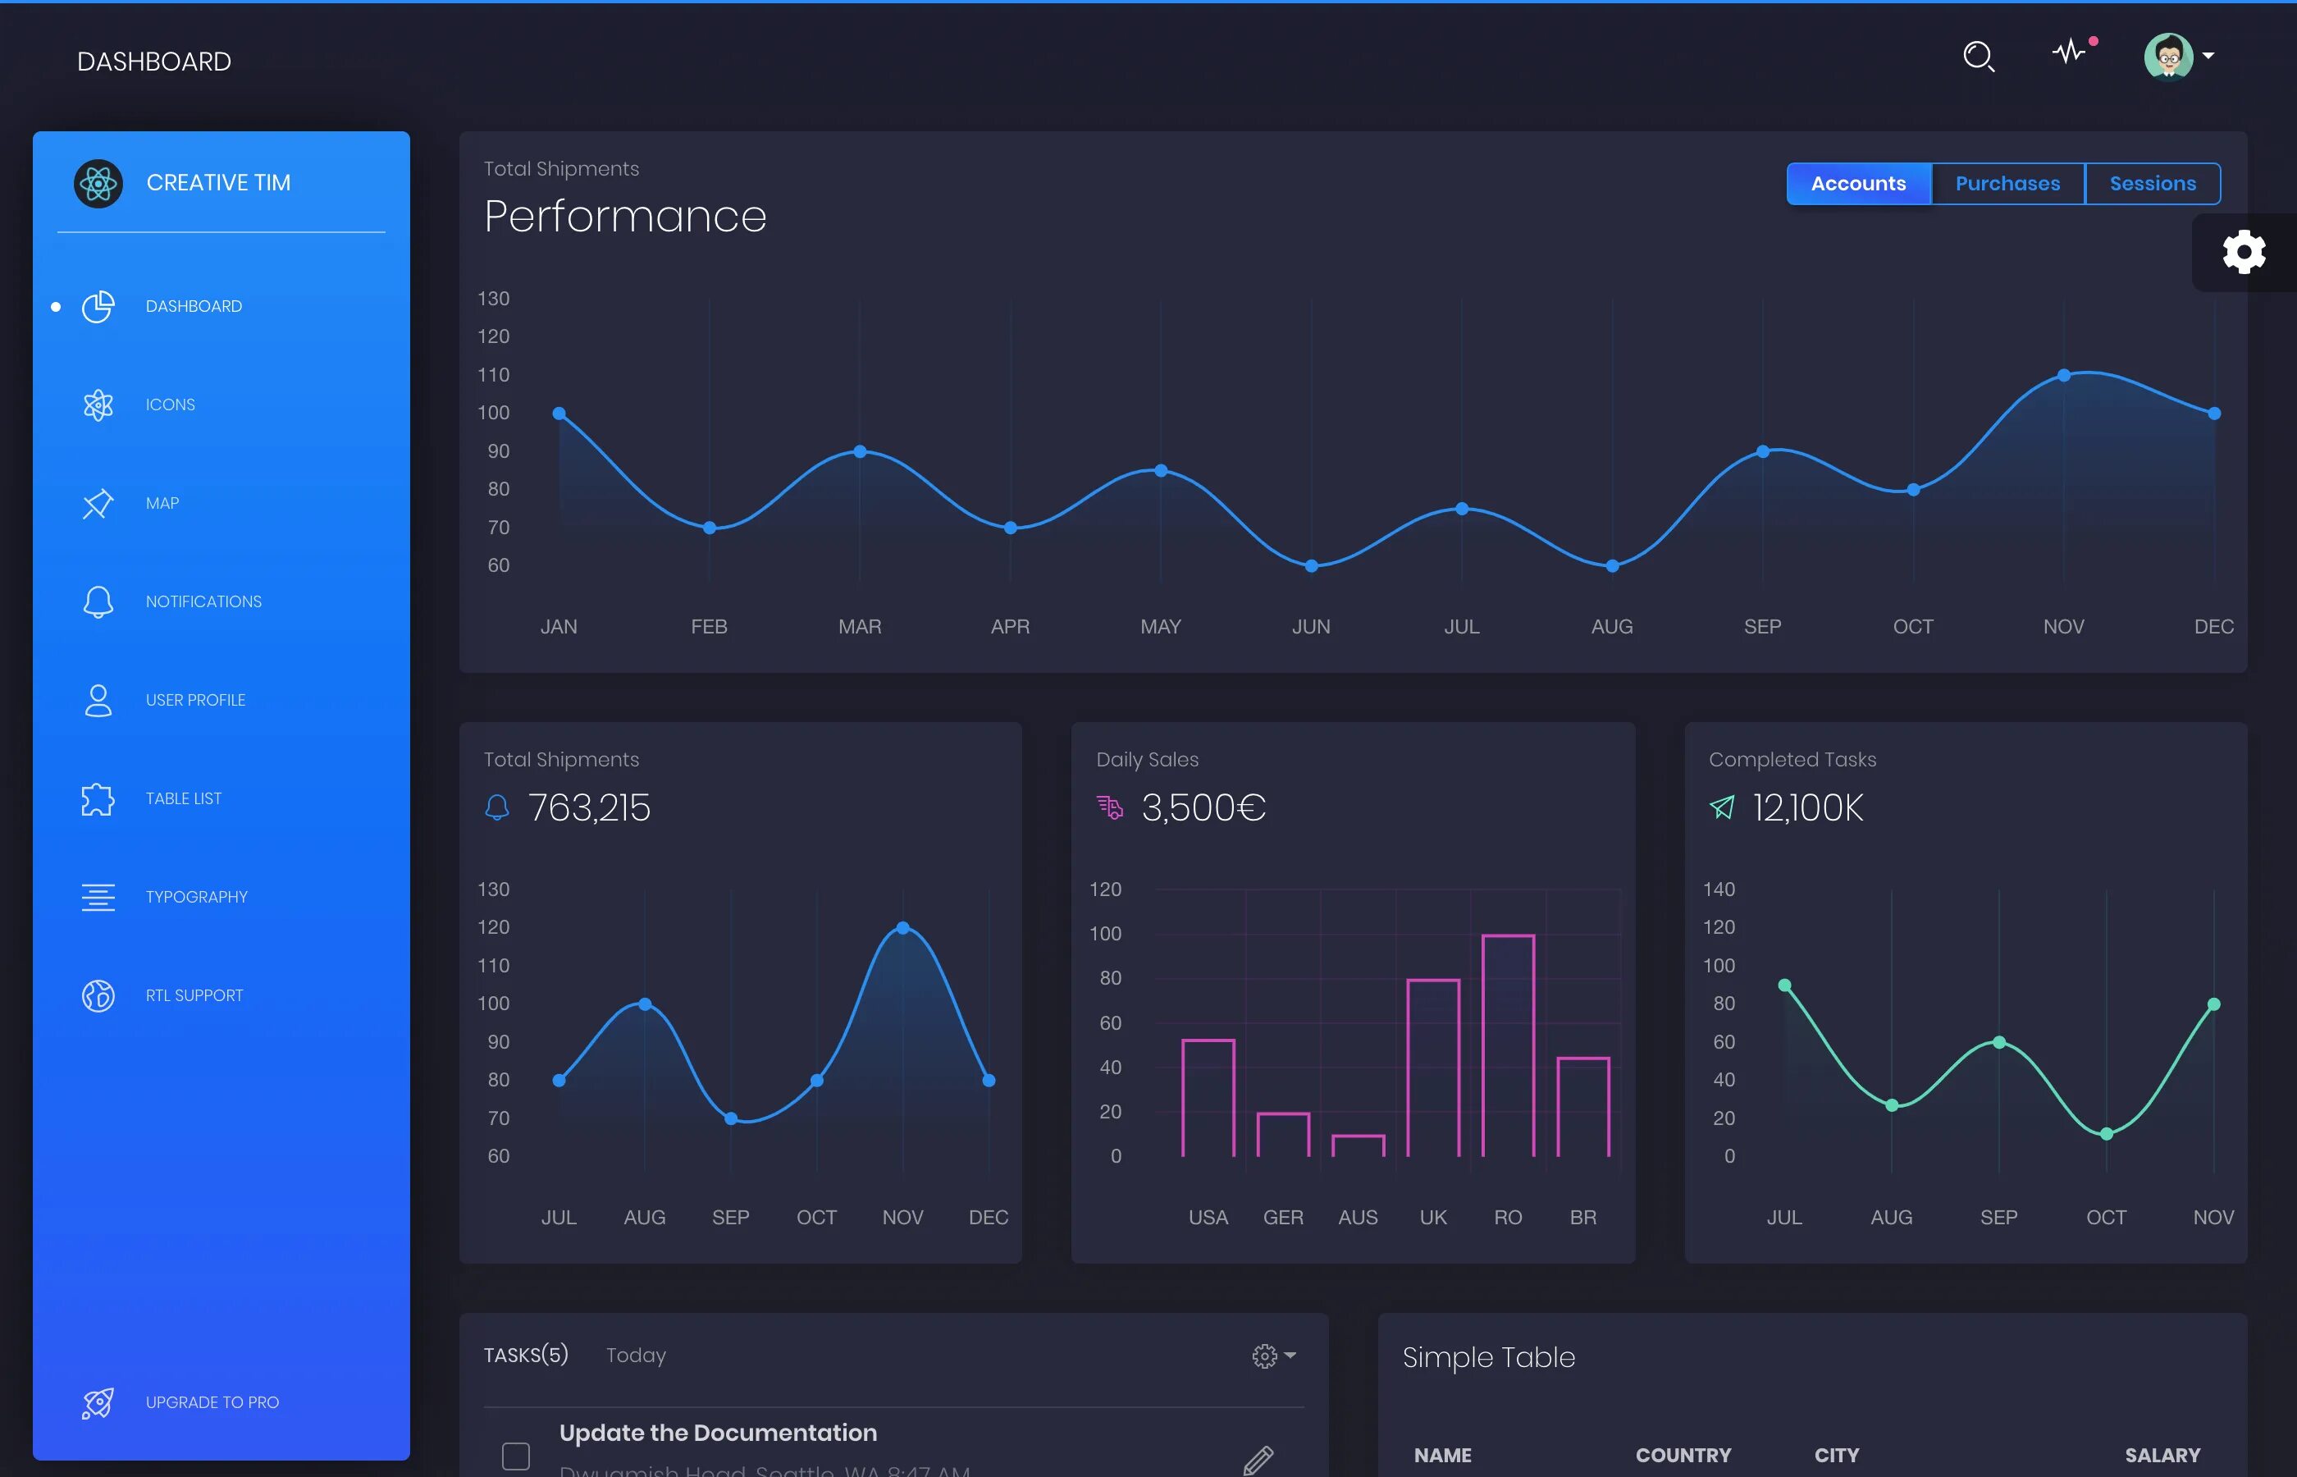Click the Icons atom sidebar icon

click(x=98, y=405)
